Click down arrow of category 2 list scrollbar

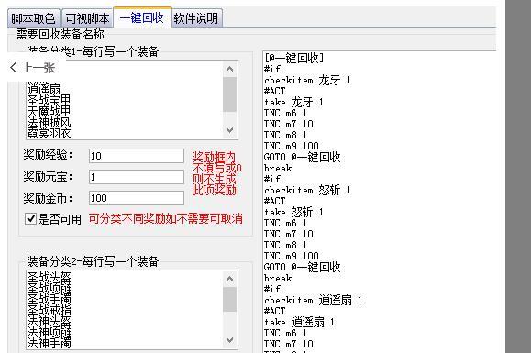(229, 340)
